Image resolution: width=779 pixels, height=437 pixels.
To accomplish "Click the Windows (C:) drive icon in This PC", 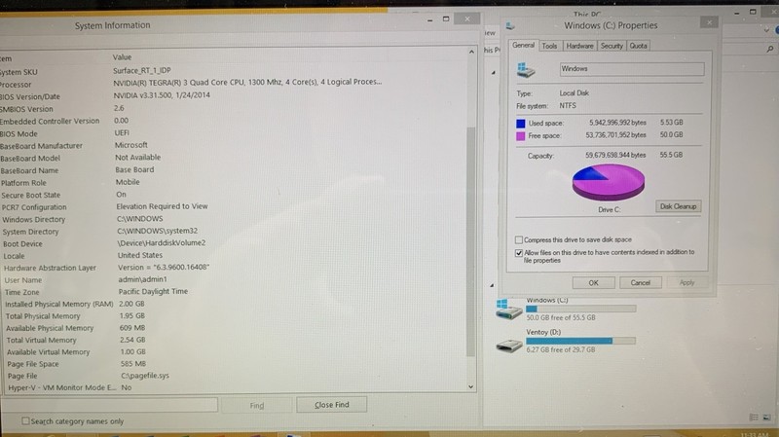I will [x=507, y=309].
